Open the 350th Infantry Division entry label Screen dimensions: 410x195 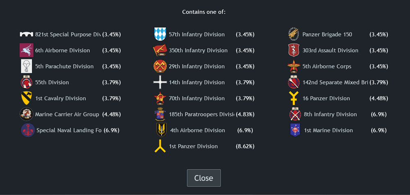(x=198, y=50)
